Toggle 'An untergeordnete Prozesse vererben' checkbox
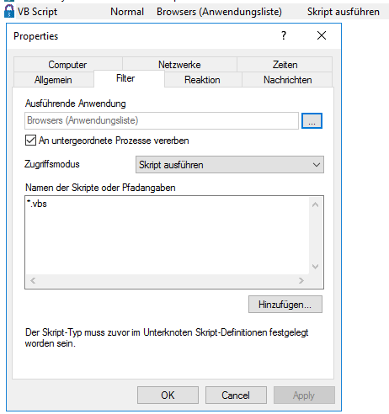This screenshot has height=414, width=389. tap(30, 141)
